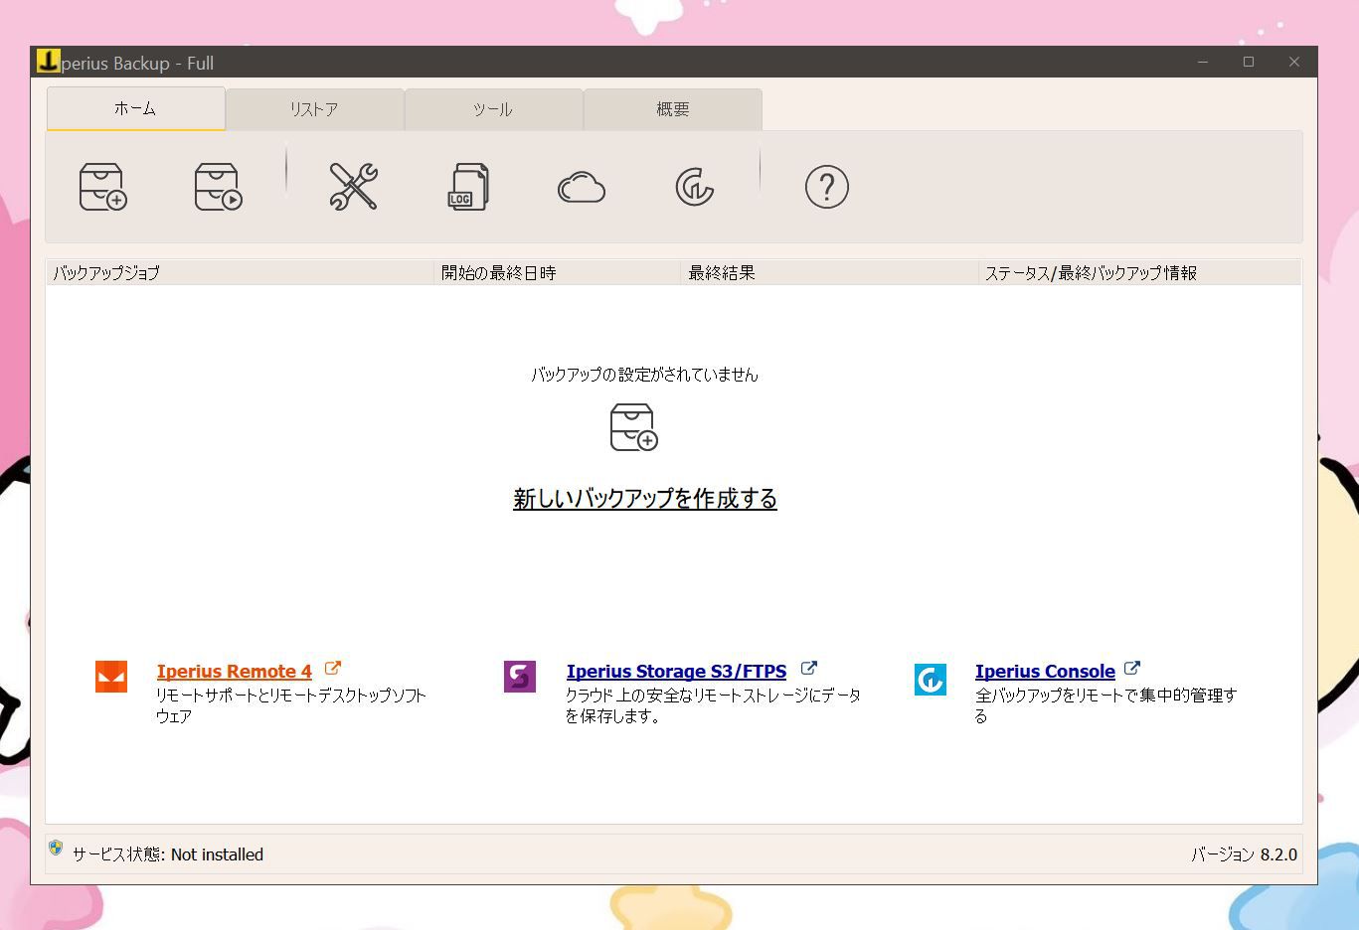This screenshot has width=1359, height=930.
Task: Click バックアップの設定がされていません message
Action: [x=645, y=375]
